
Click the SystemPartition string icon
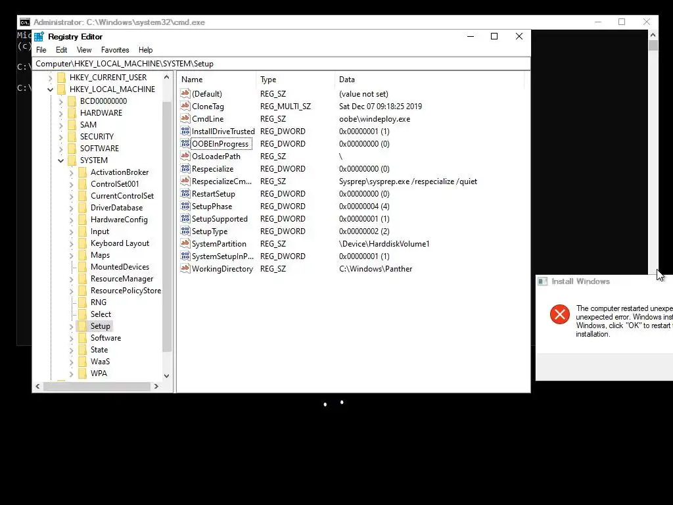(185, 243)
